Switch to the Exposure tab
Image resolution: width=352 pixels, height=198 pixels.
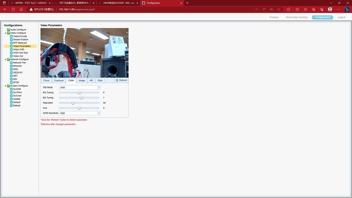click(59, 81)
